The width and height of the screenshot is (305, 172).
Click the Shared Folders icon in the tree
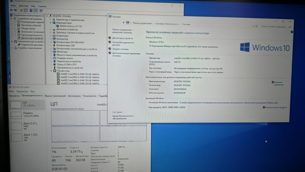(x=19, y=28)
